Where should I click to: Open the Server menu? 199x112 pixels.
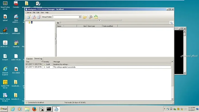pyautogui.click(x=29, y=12)
